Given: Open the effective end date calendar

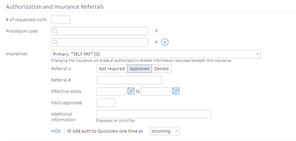Looking at the screenshot, I should pyautogui.click(x=176, y=91).
